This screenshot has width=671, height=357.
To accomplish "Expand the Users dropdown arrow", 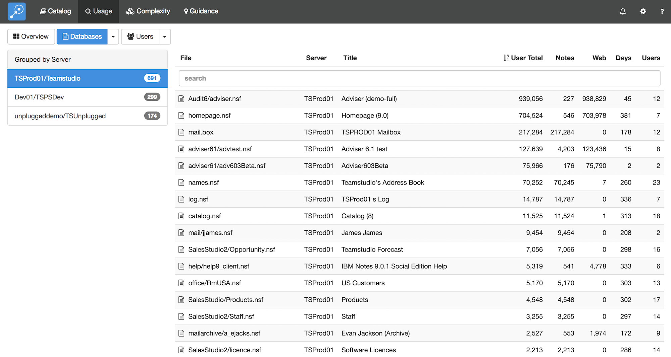I will point(164,37).
